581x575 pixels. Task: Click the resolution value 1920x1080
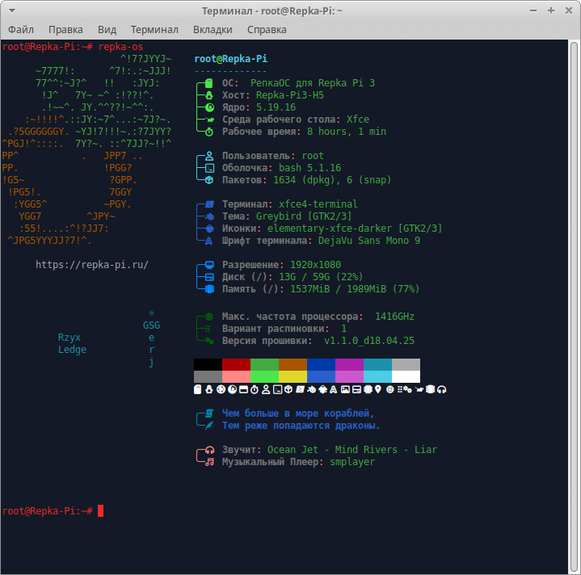315,265
